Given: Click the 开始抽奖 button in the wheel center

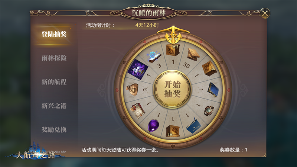Looking at the screenshot, I should [172, 89].
